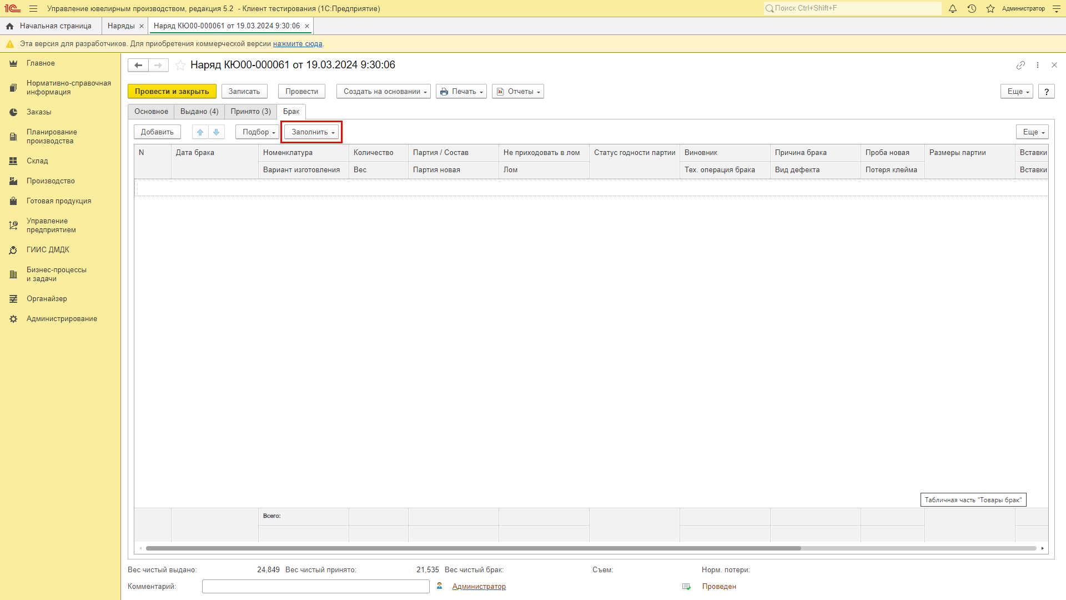The image size is (1066, 600).
Task: Click the user icon beside Администратор
Action: click(x=440, y=586)
